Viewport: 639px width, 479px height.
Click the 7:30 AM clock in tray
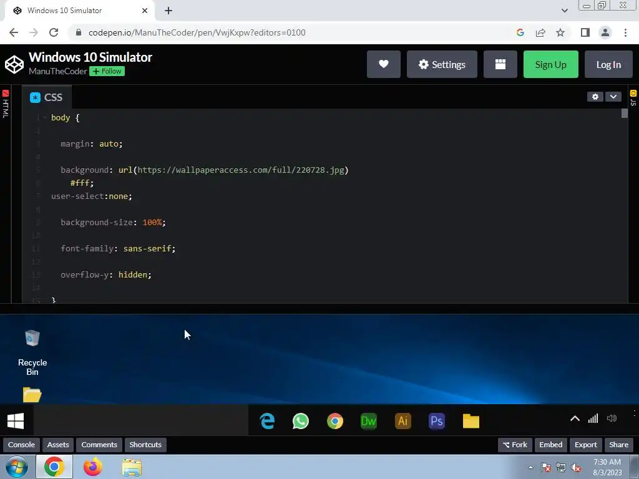607,462
